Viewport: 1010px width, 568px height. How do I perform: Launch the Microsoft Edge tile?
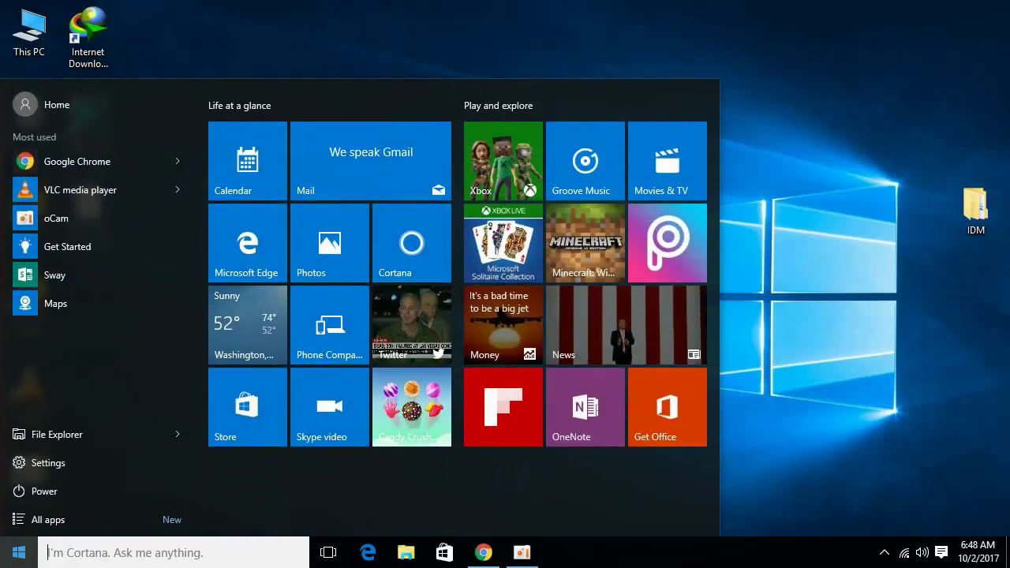(x=248, y=243)
